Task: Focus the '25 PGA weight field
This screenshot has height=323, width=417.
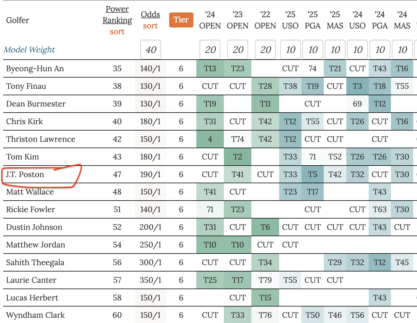Action: [x=313, y=50]
